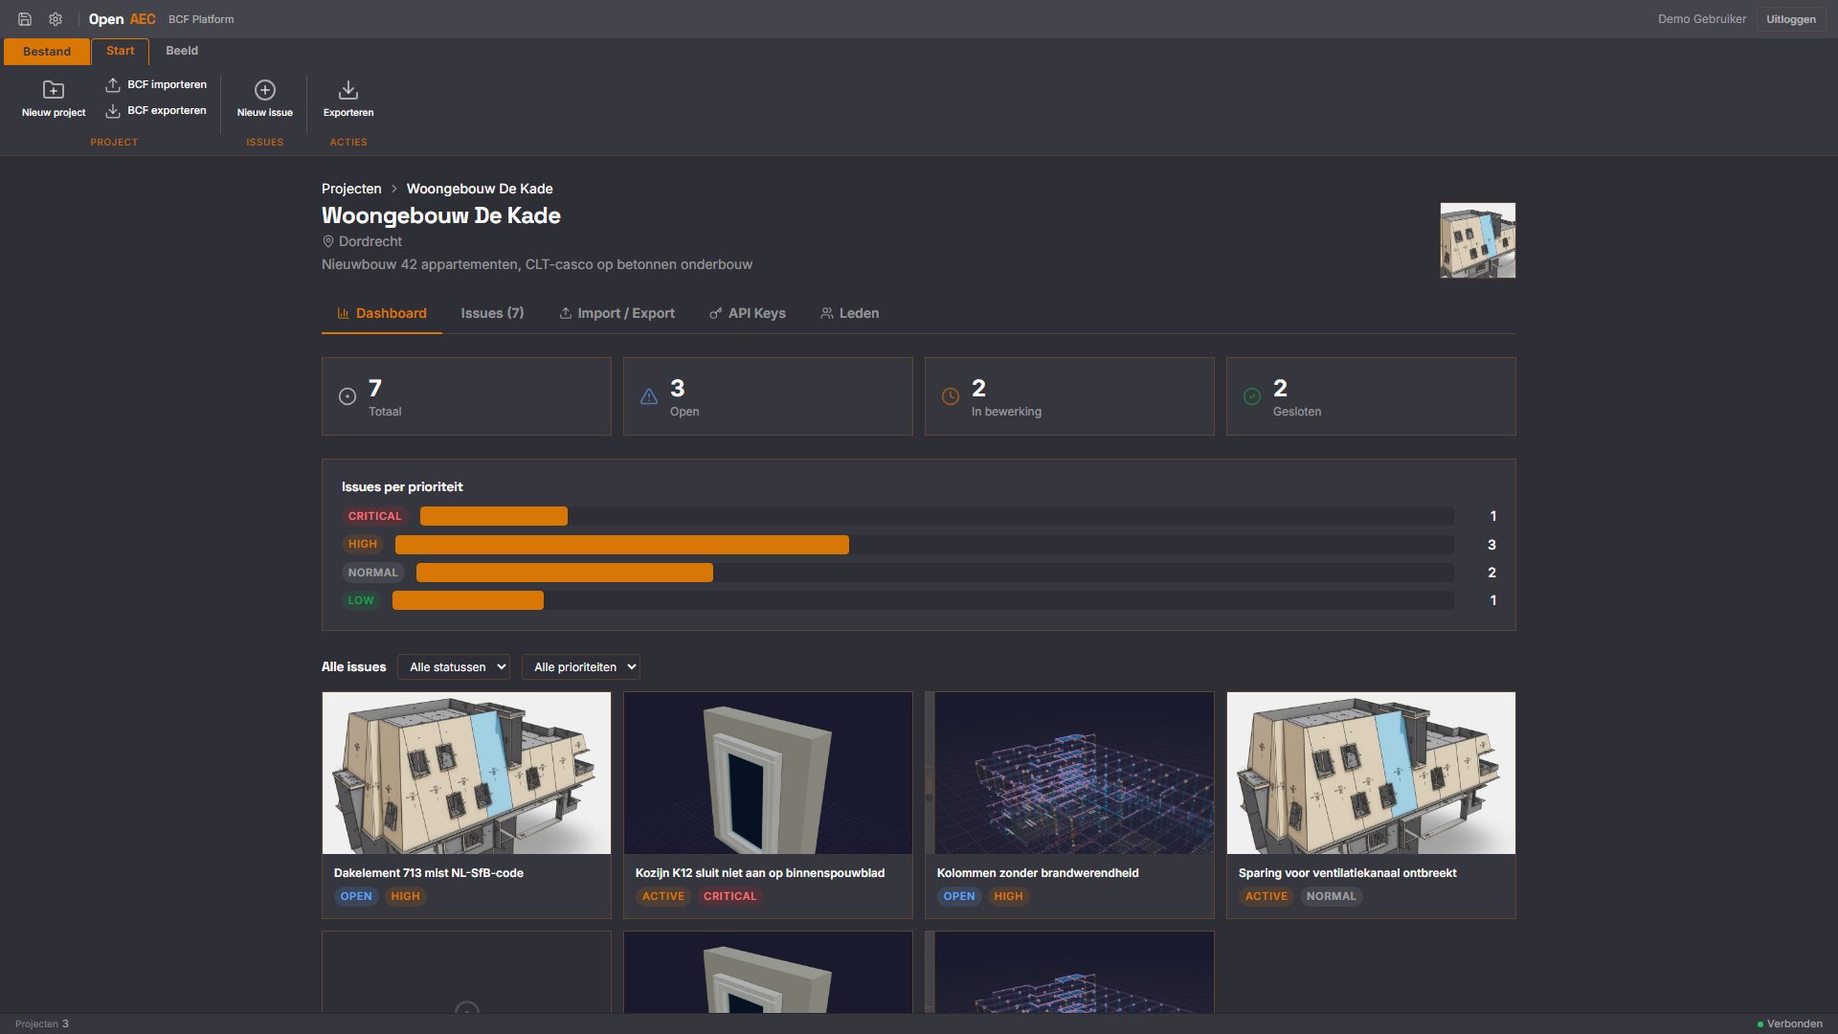The image size is (1838, 1034).
Task: Click Dordrecht location pin icon
Action: (328, 241)
